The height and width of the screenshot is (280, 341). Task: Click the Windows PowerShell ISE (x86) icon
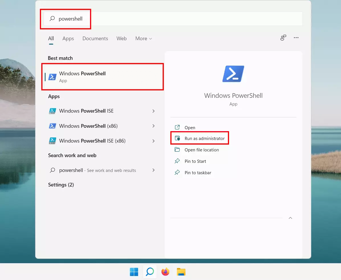(x=52, y=141)
